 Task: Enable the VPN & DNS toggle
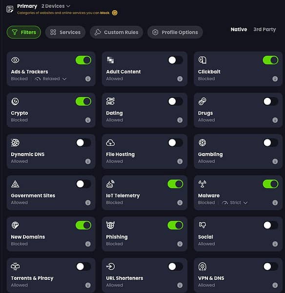point(270,267)
